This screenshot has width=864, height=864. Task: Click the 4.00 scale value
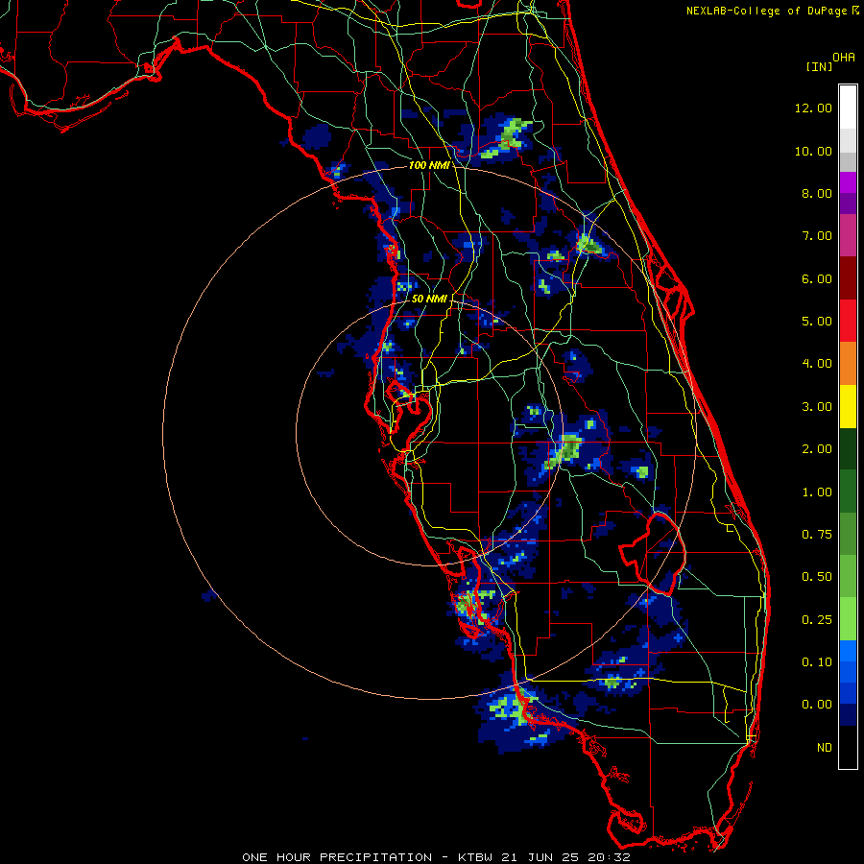[817, 364]
